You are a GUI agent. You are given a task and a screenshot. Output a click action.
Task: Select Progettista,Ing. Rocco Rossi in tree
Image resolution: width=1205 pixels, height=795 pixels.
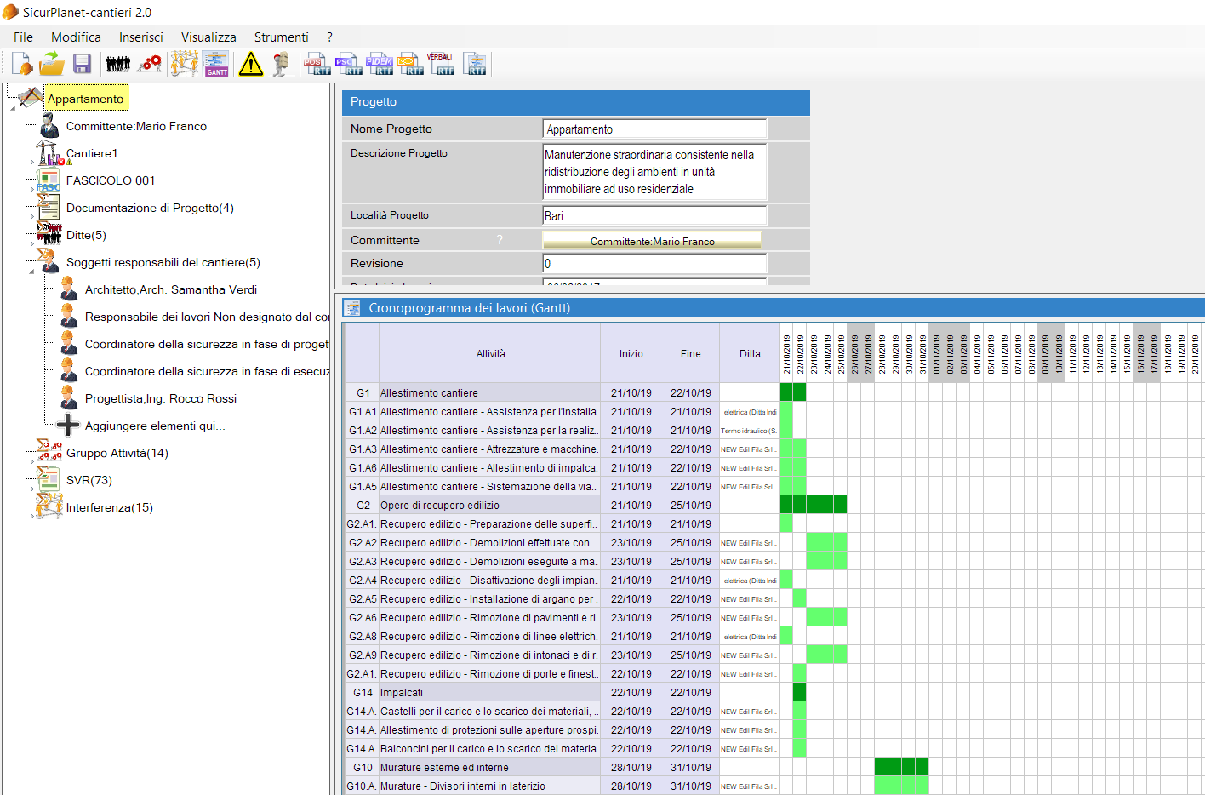[161, 398]
